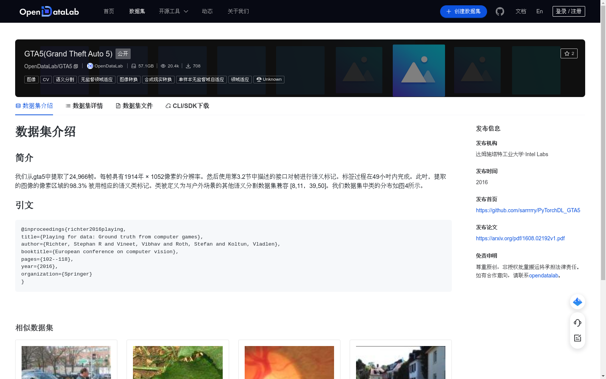This screenshot has height=379, width=606.
Task: Click the download icon showing 708 downloads
Action: (x=188, y=66)
